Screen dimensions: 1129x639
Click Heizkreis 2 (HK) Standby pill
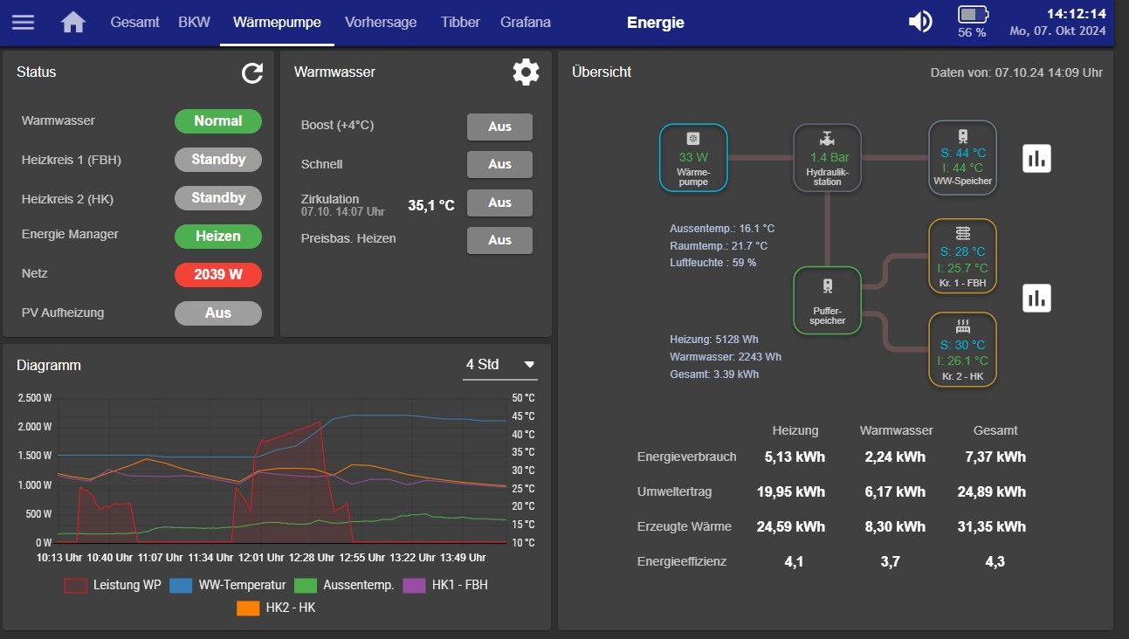pyautogui.click(x=218, y=198)
